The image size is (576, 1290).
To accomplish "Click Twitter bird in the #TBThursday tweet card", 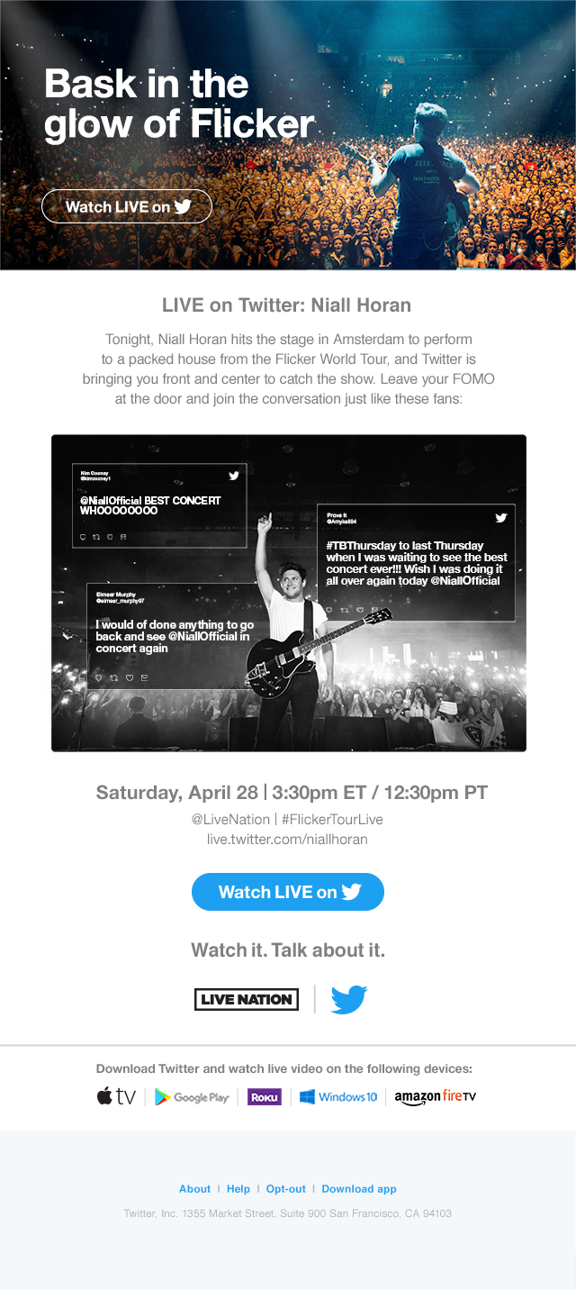I will pyautogui.click(x=501, y=517).
